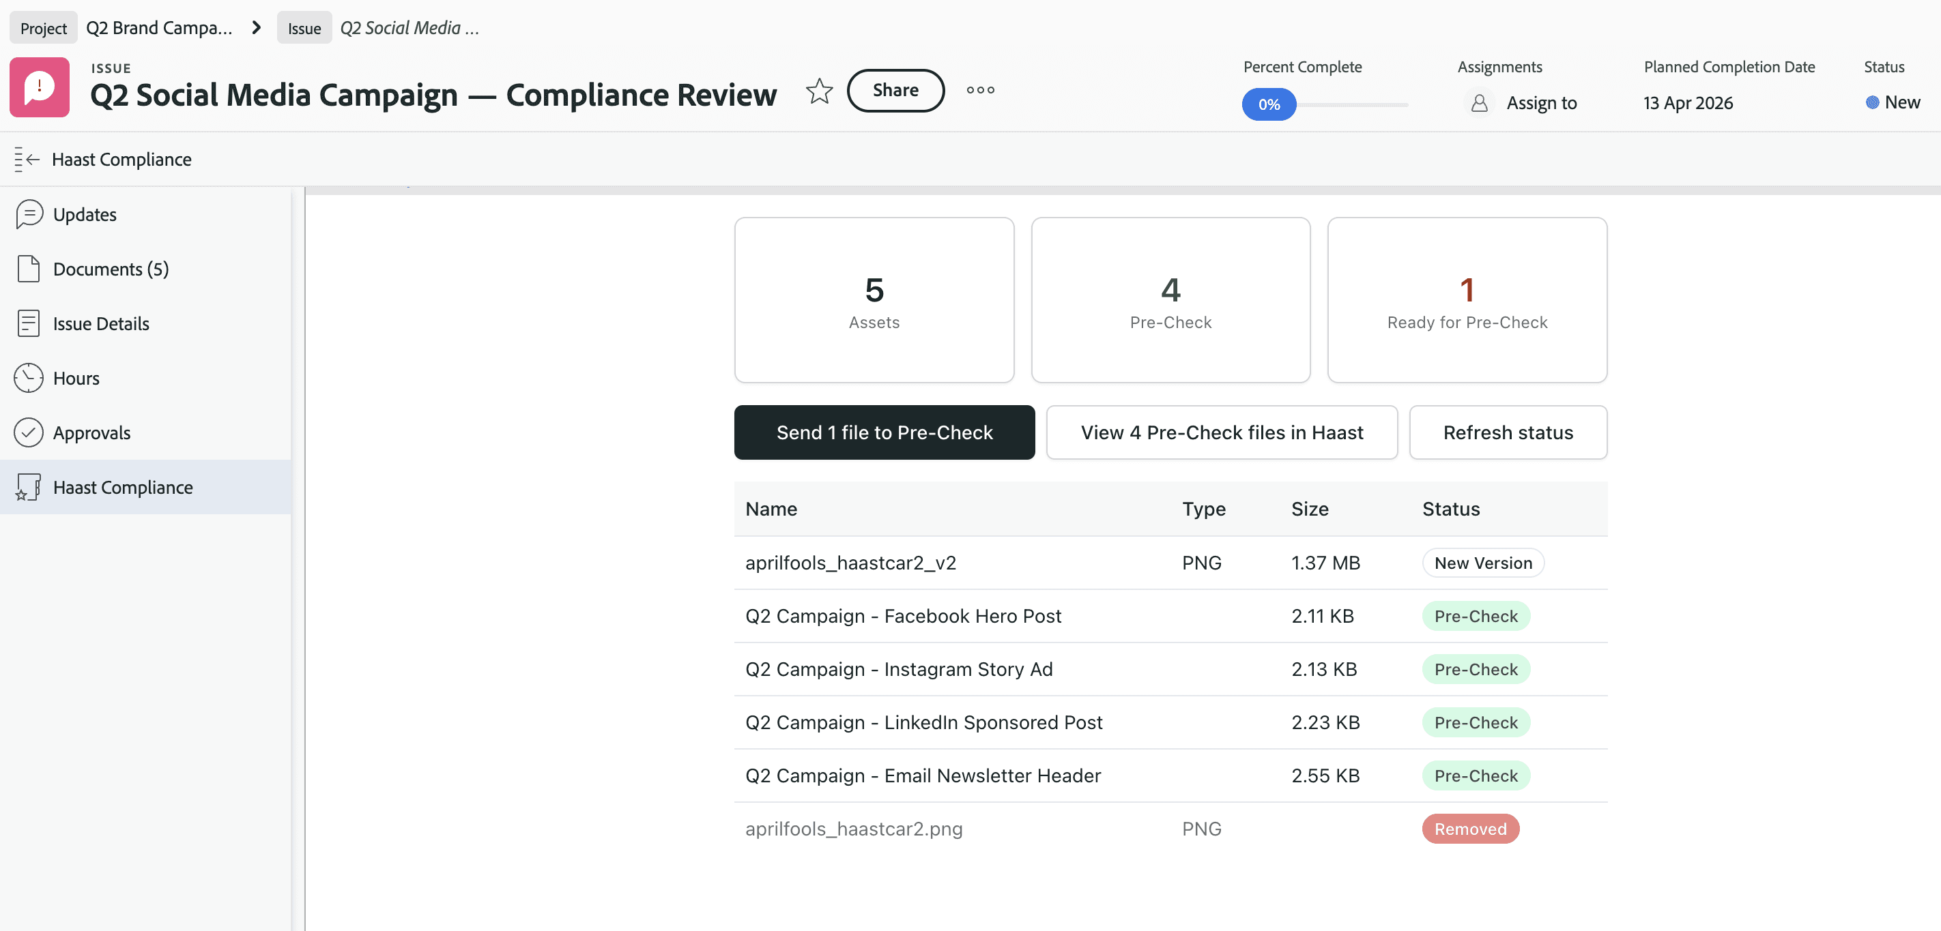
Task: Click the Assign to person icon
Action: click(1479, 103)
